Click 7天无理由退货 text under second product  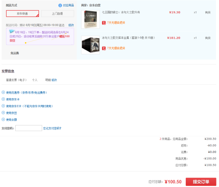click(116, 48)
